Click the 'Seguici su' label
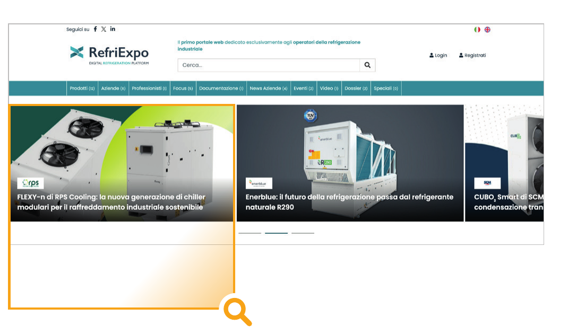Screen dimensions: 568x334 coord(78,29)
